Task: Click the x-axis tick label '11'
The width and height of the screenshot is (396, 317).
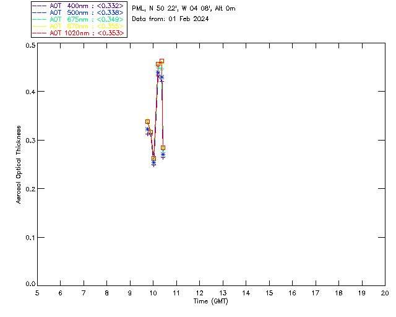Action: tap(176, 293)
